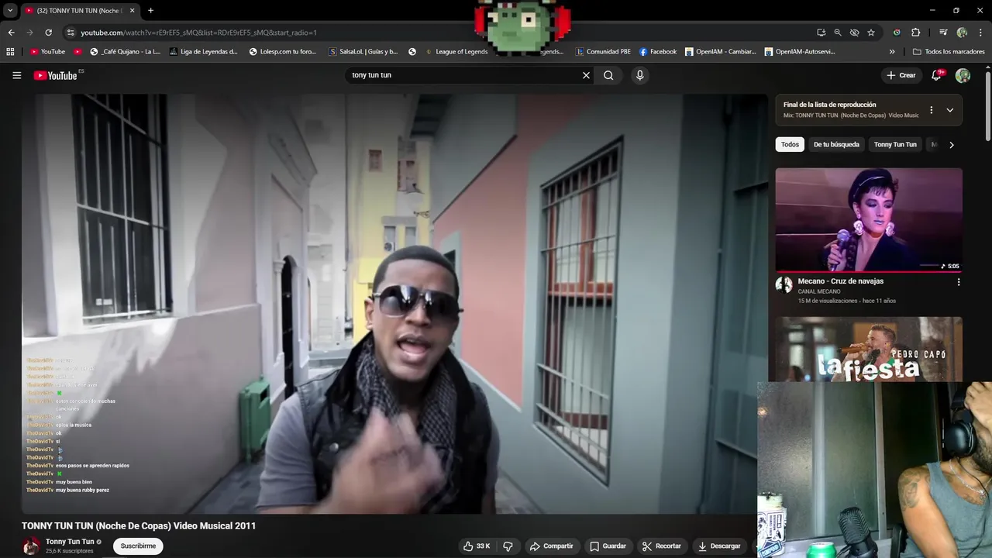
Task: Run search with the magnifying glass button
Action: [608, 75]
